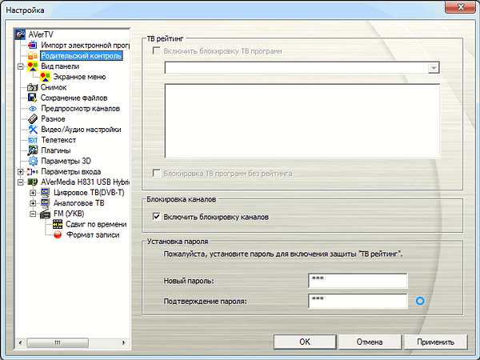Click the Разное remote icon

tap(33, 118)
